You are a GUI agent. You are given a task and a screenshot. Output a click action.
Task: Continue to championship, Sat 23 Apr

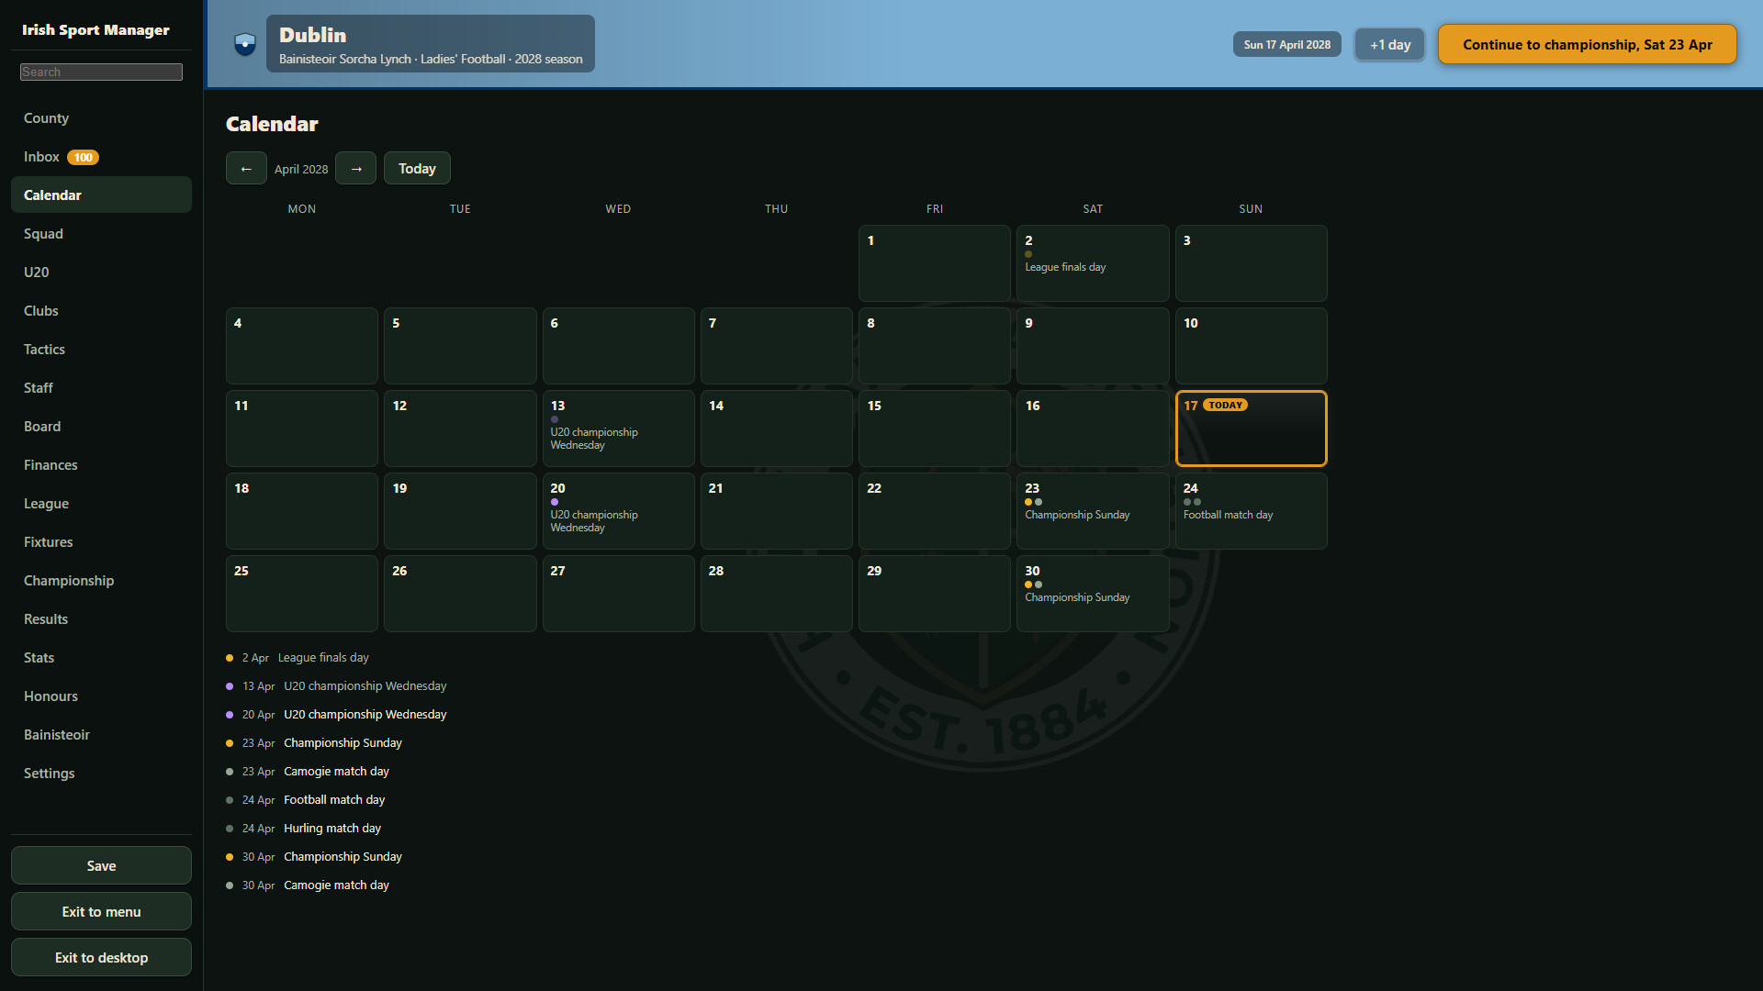click(x=1587, y=44)
